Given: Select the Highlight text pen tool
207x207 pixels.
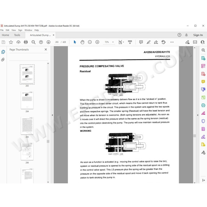Looking at the screenshot, I should [x=148, y=42].
